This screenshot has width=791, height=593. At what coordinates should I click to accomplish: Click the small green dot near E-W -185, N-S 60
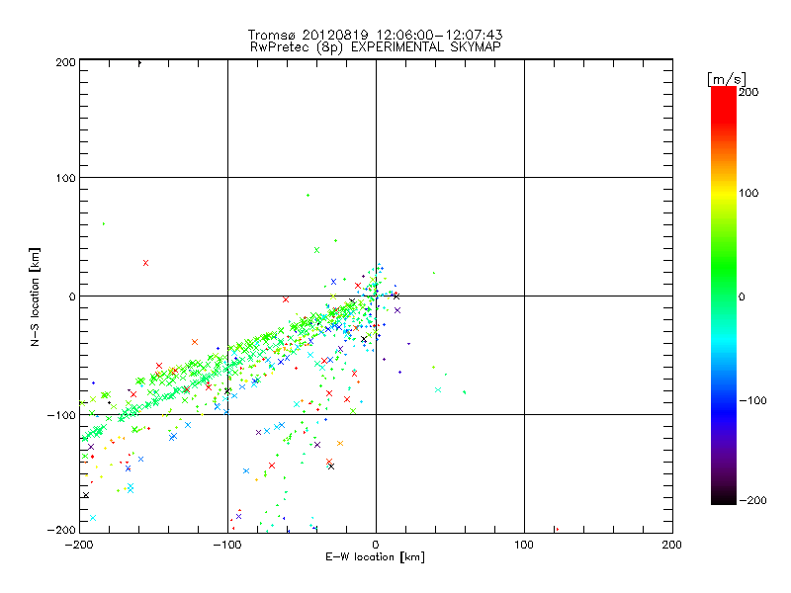coord(104,224)
